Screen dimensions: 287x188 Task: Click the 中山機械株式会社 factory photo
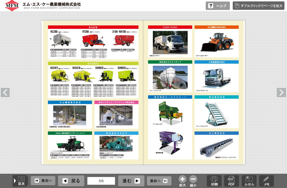(x=70, y=115)
